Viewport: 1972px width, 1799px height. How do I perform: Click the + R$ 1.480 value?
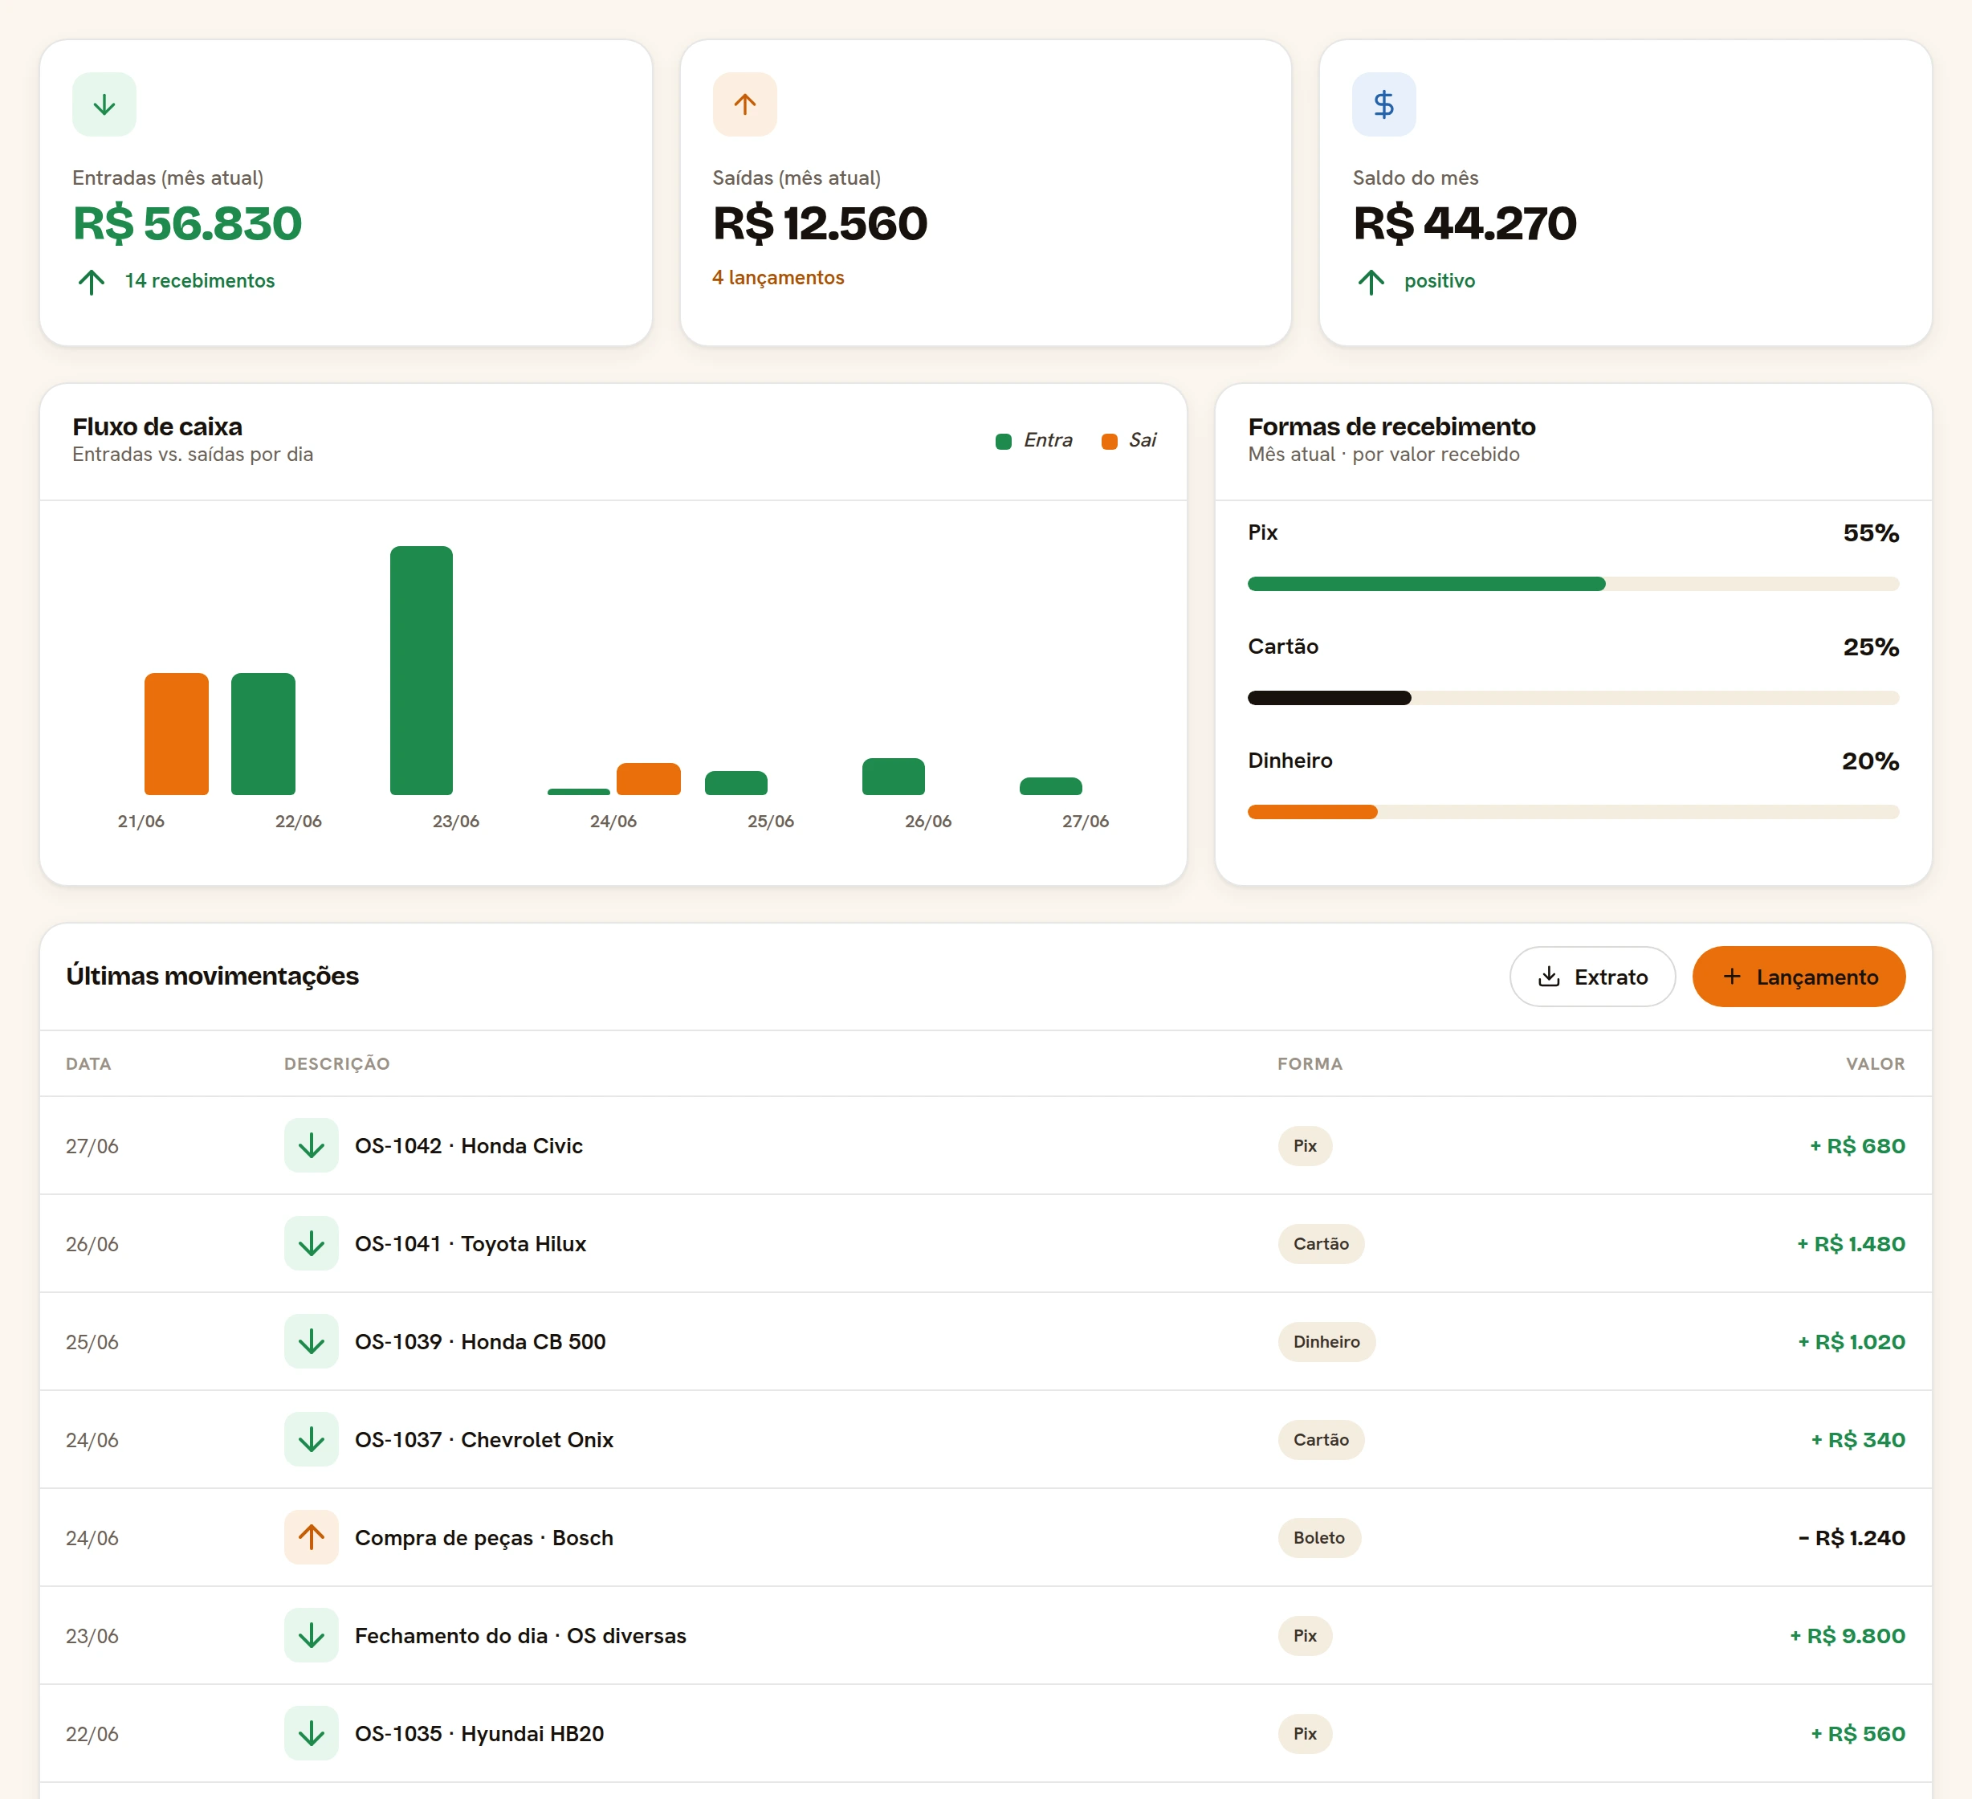[x=1851, y=1243]
